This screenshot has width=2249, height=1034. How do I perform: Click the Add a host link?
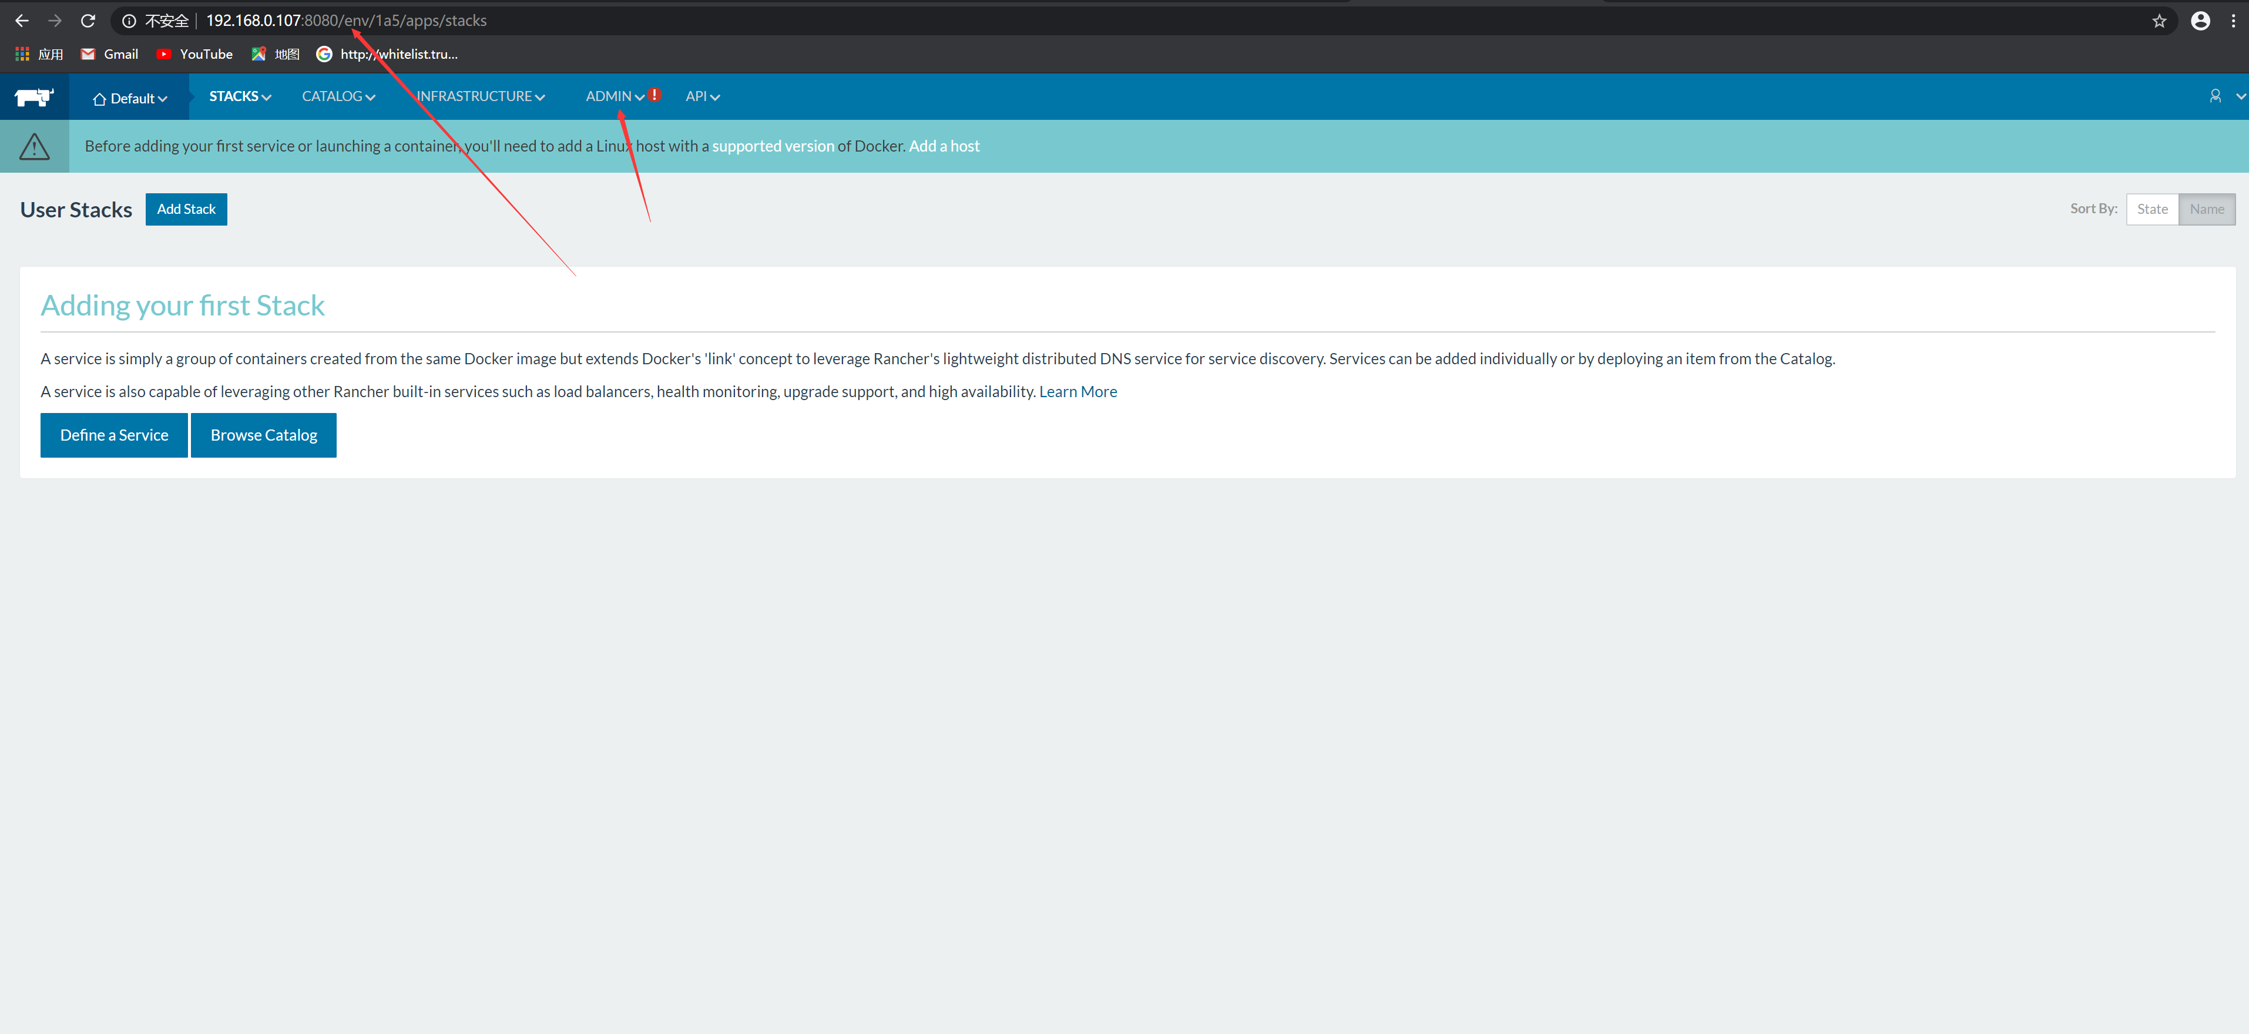[944, 147]
